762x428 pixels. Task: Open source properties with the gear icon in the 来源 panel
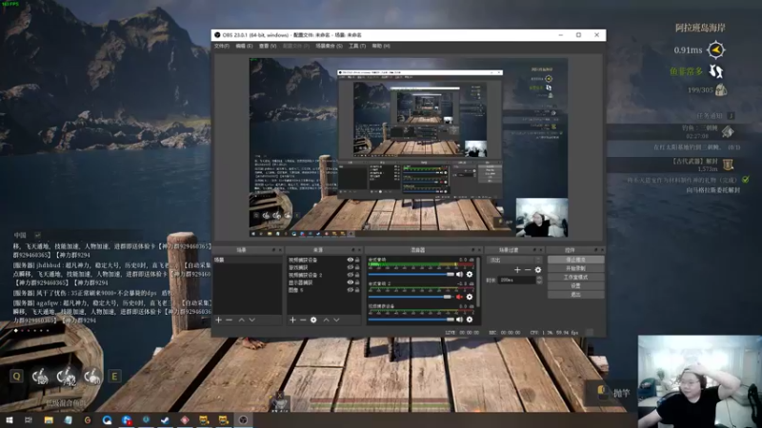click(313, 321)
